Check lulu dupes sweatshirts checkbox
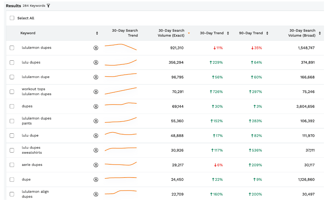Image resolution: width=334 pixels, height=202 pixels. pos(12,150)
